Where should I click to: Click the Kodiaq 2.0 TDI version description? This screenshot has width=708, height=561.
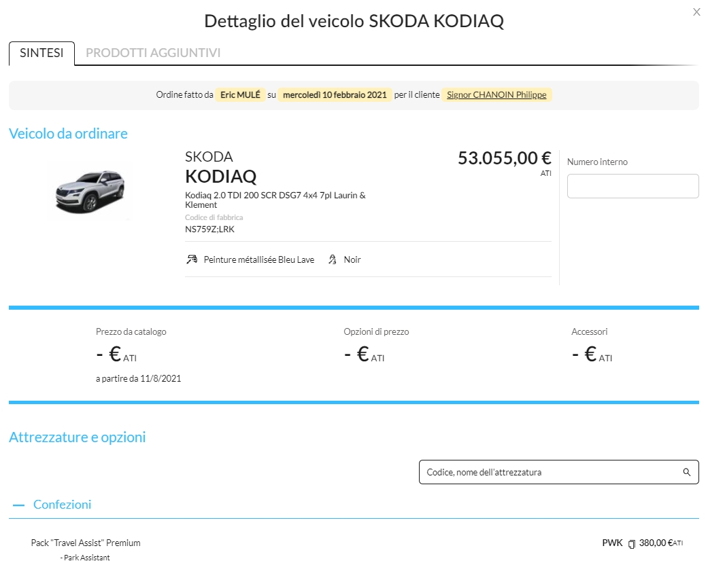coord(275,200)
